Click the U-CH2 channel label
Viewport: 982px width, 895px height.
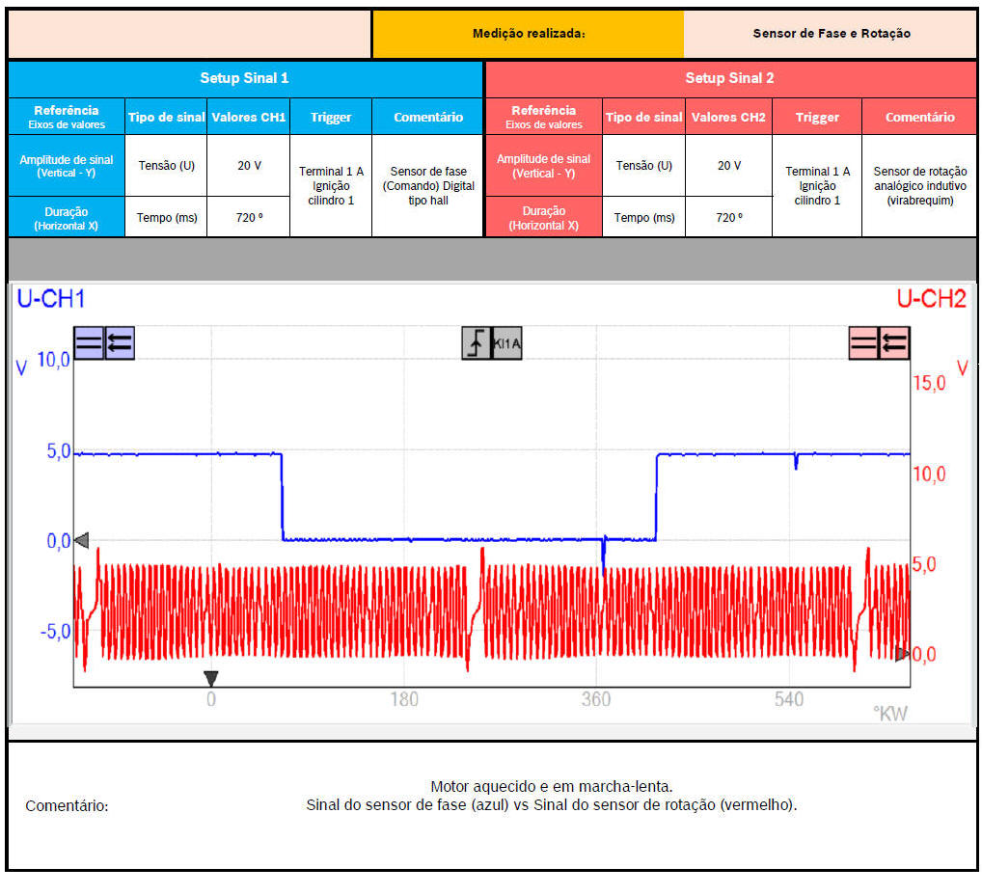(x=930, y=300)
